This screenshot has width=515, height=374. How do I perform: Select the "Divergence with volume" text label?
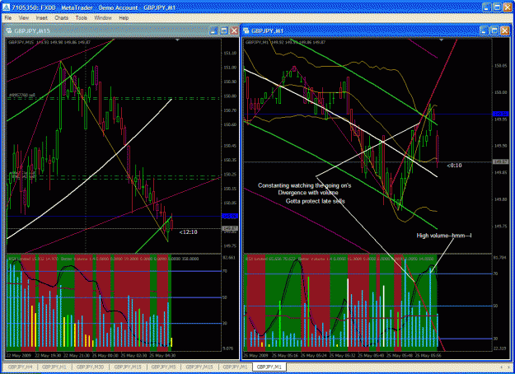[x=308, y=193]
